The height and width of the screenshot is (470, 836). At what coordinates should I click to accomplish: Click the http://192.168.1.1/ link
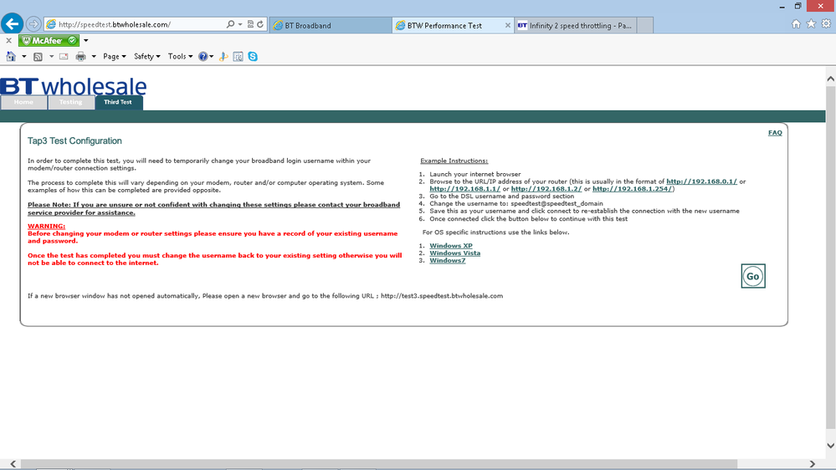[465, 189]
